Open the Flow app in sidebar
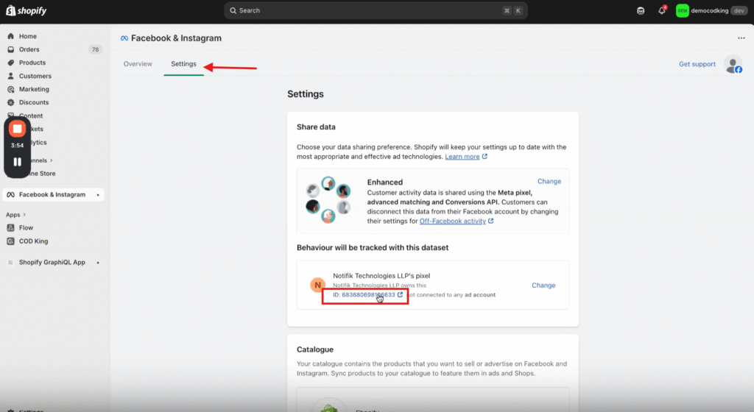The height and width of the screenshot is (412, 754). click(x=26, y=228)
